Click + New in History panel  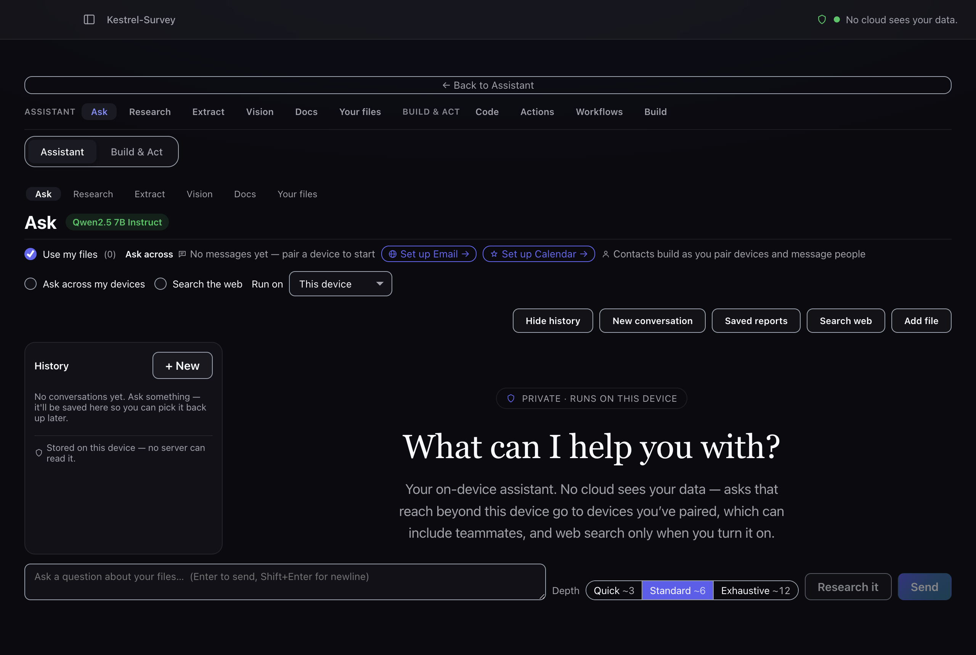182,366
